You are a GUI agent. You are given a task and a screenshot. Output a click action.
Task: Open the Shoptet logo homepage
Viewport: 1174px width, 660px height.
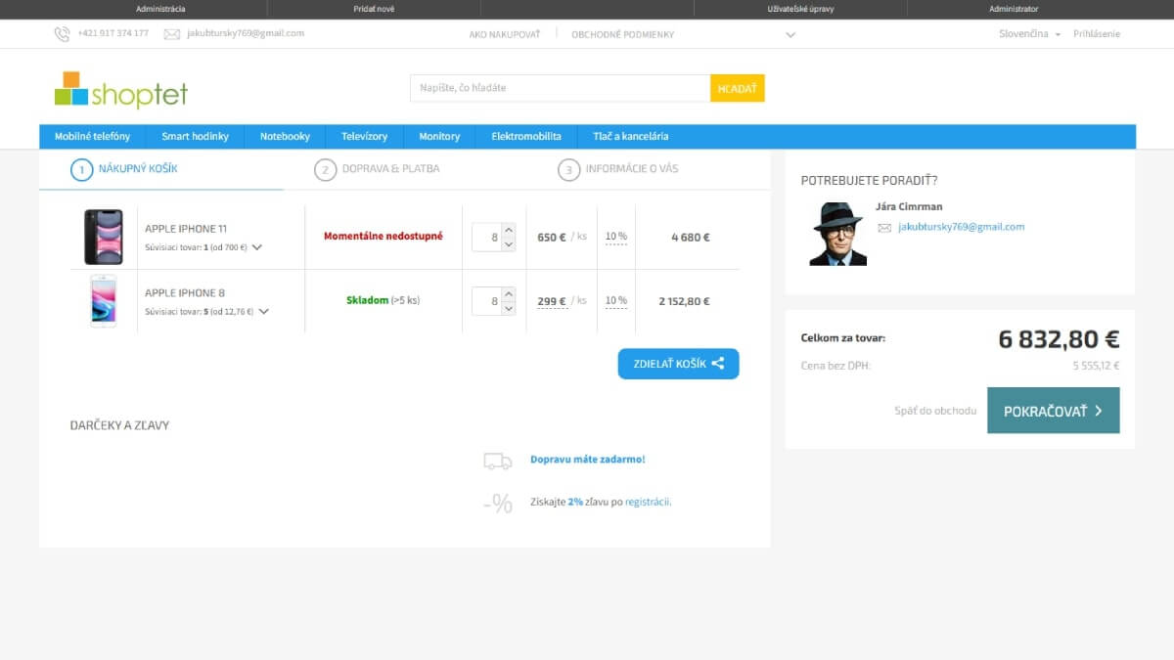(x=121, y=90)
